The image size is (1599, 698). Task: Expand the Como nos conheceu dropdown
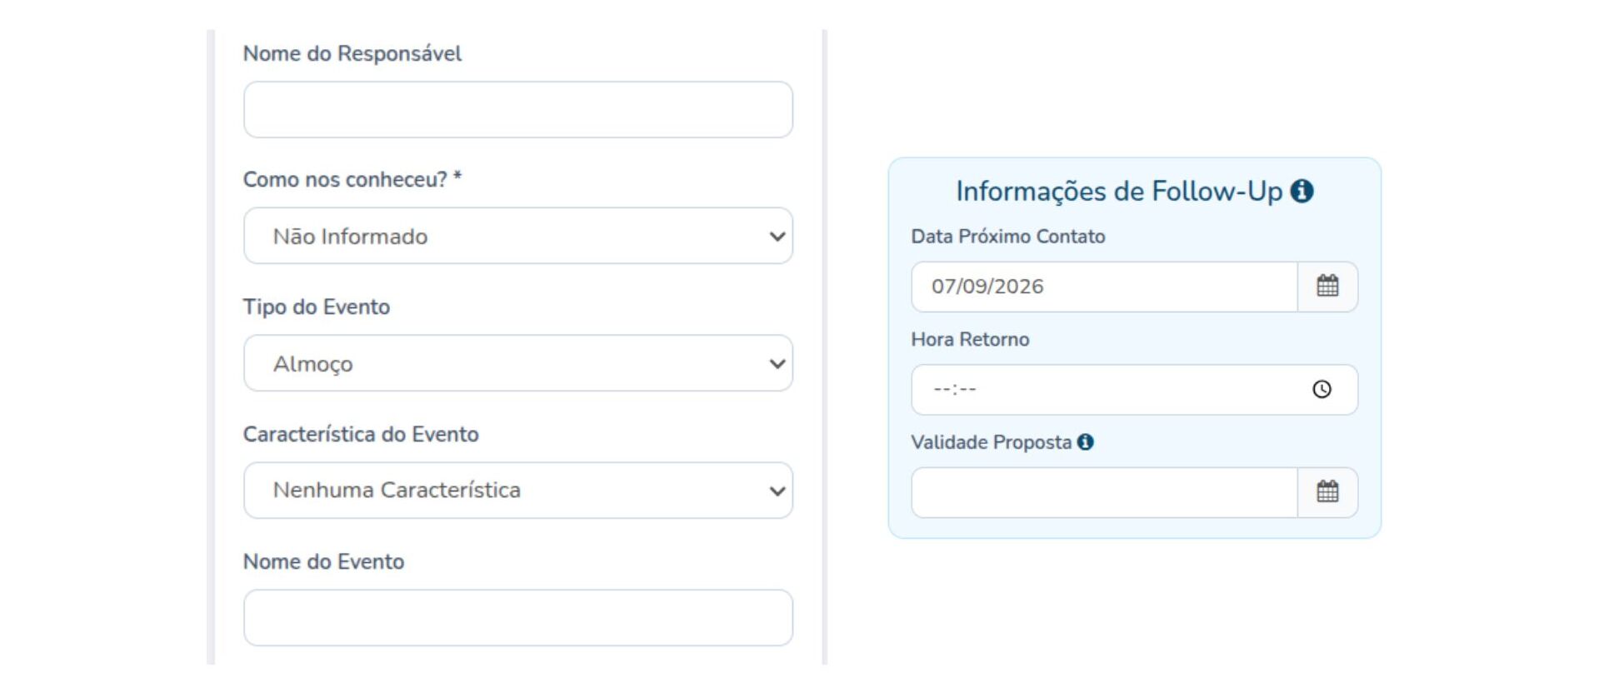(x=518, y=236)
